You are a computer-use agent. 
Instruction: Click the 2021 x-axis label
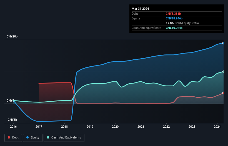click(141, 127)
